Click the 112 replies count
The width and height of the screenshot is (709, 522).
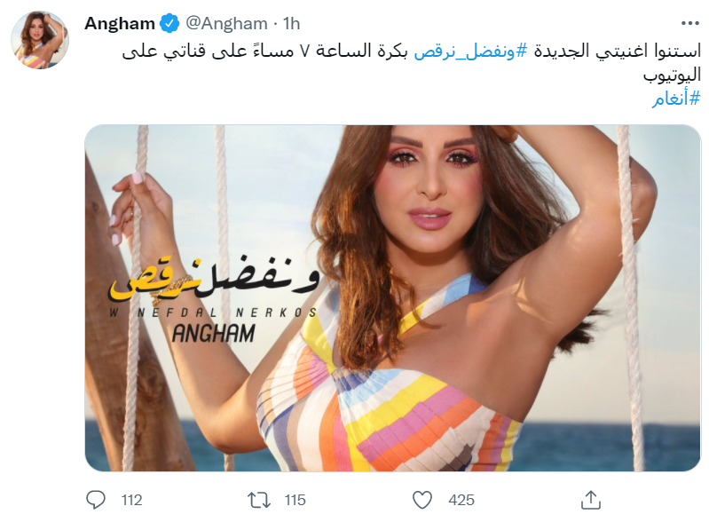[x=131, y=501]
